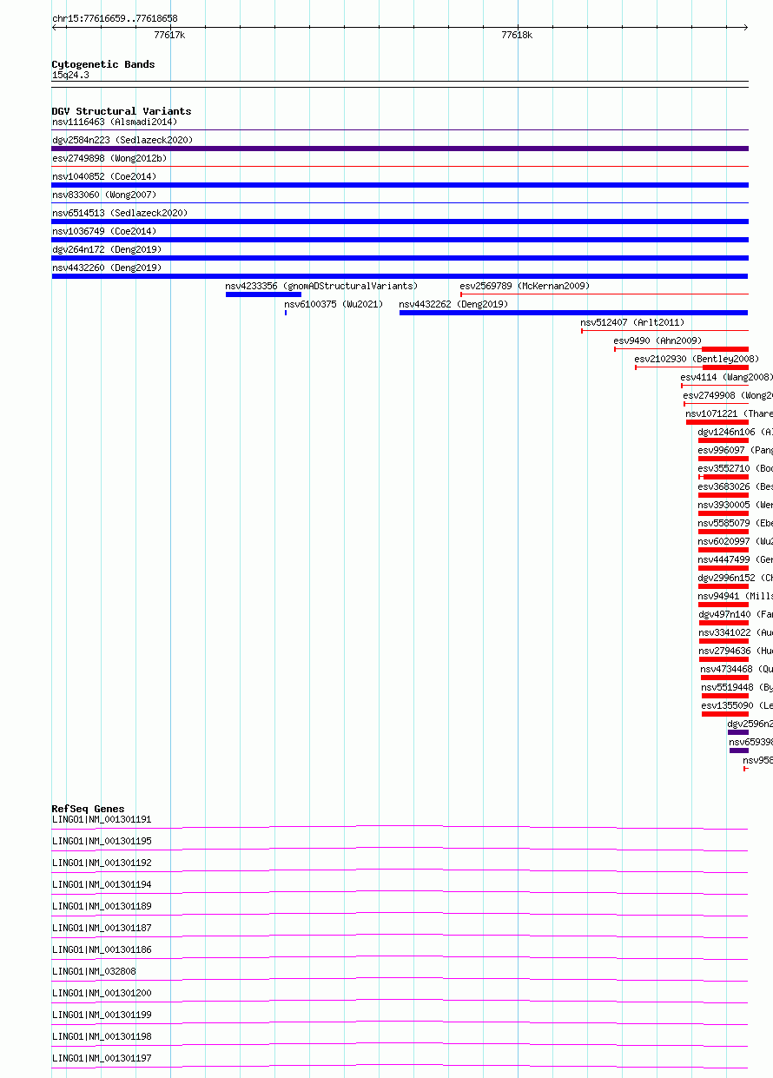Click the 77618k ruler position label
The width and height of the screenshot is (773, 1078).
coord(517,36)
